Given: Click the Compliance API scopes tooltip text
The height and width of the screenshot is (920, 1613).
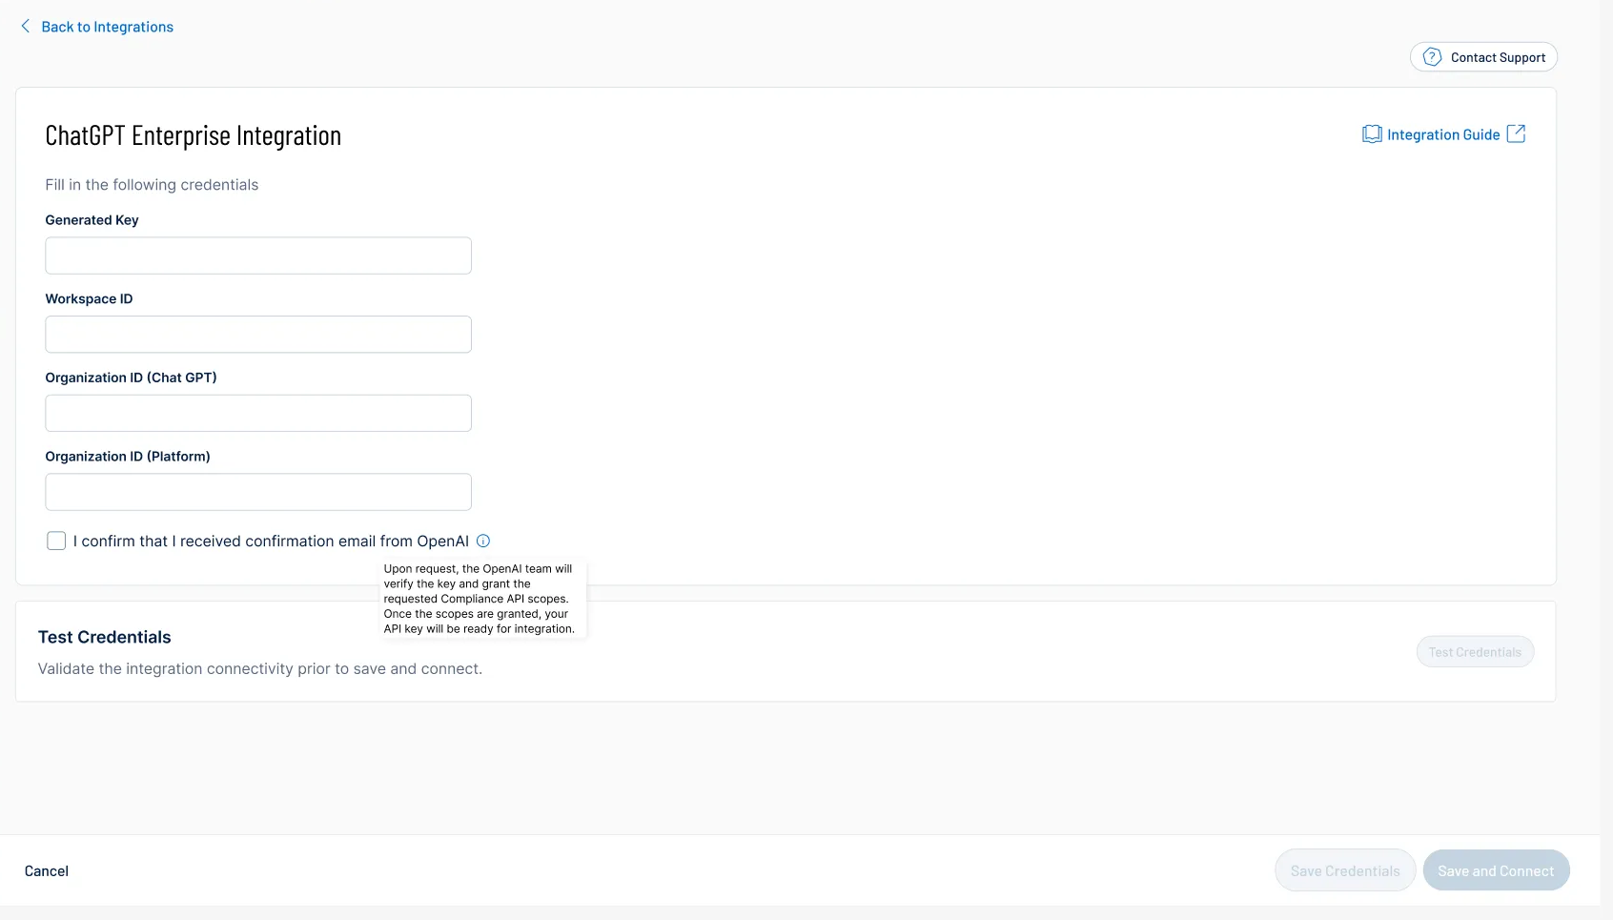Looking at the screenshot, I should click(479, 599).
